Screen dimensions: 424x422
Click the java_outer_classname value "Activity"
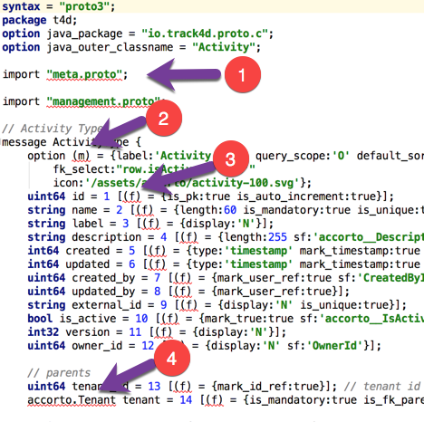point(223,47)
